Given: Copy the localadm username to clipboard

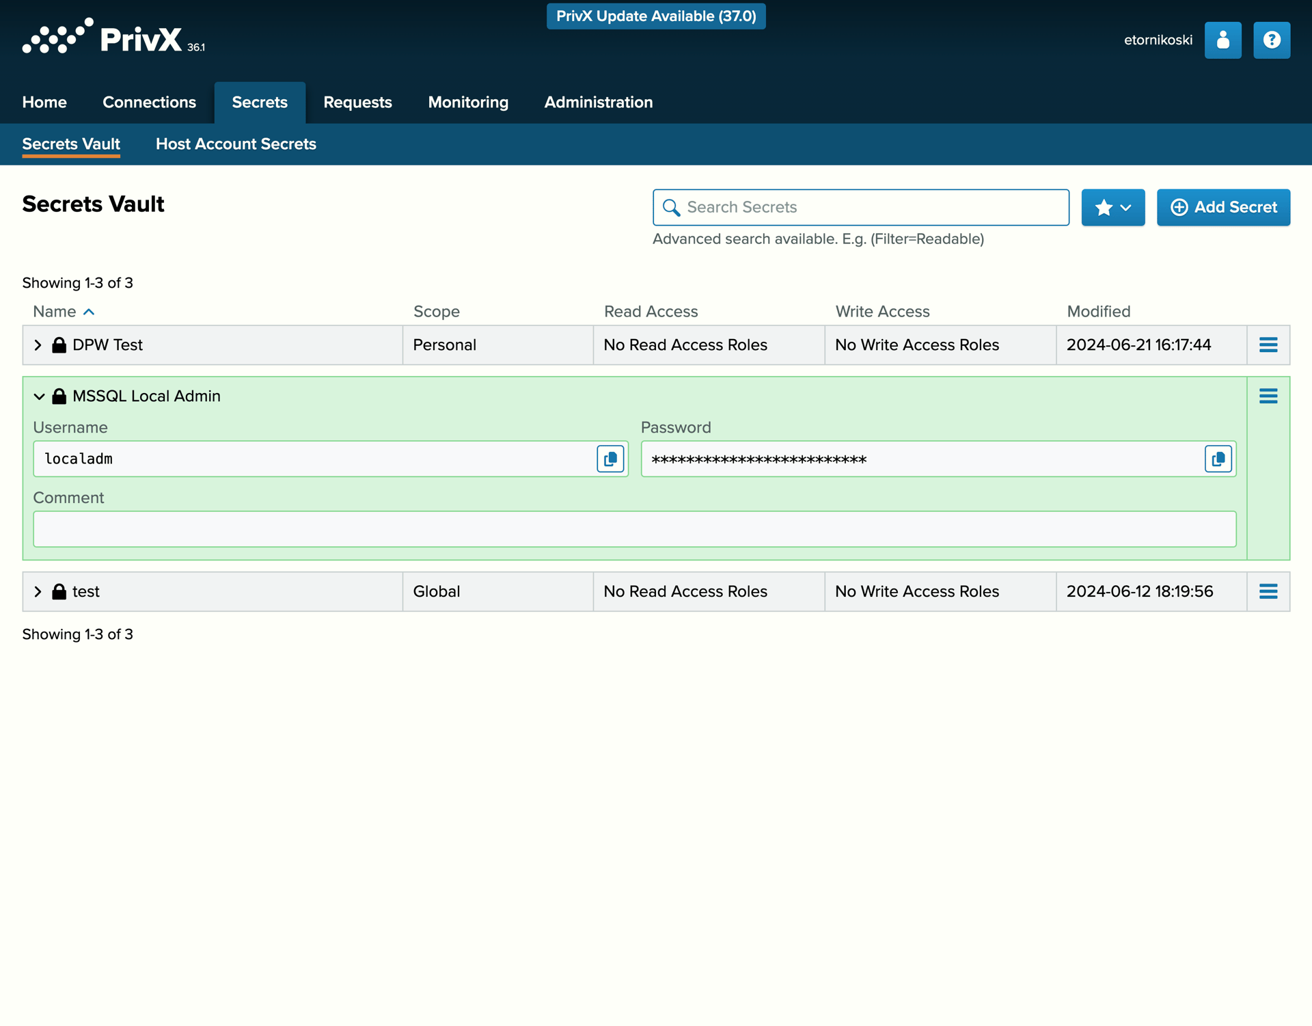Looking at the screenshot, I should 610,459.
